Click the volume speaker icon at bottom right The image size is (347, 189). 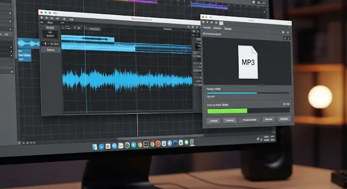coord(258,139)
